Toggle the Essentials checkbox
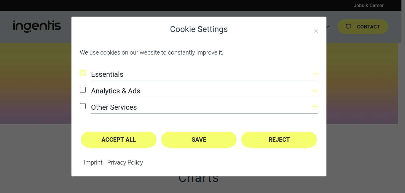The image size is (405, 193). point(83,73)
